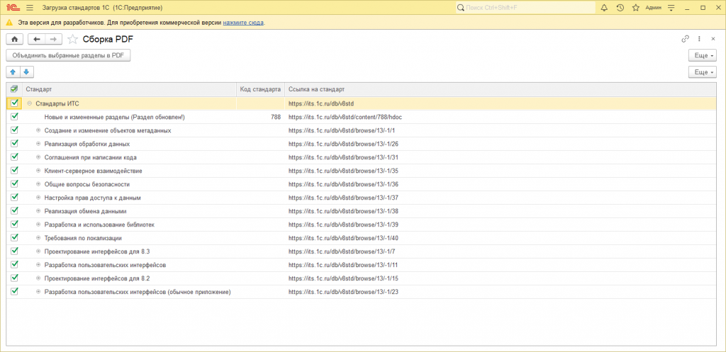Open notifications bell icon
The height and width of the screenshot is (352, 726).
tap(604, 8)
